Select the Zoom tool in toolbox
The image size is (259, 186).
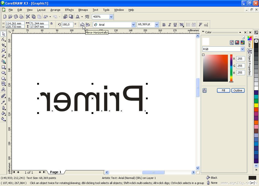(3, 50)
